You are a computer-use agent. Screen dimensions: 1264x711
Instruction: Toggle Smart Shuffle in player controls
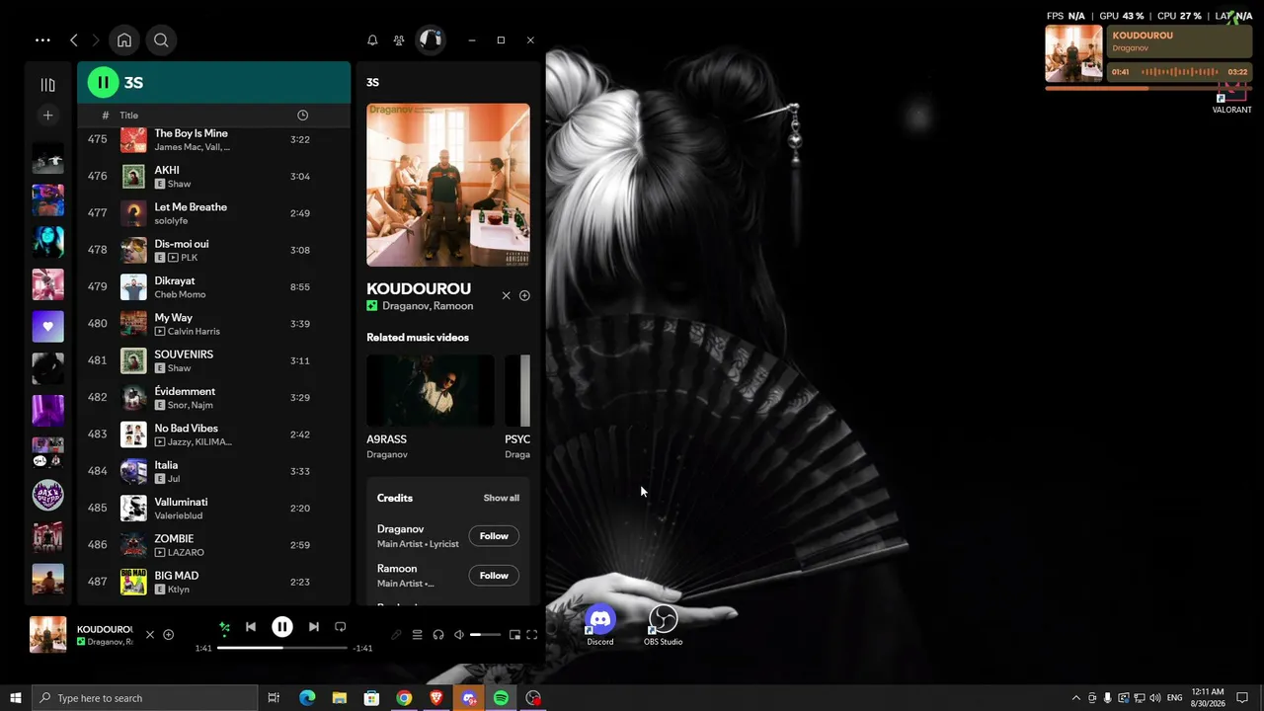point(224,627)
